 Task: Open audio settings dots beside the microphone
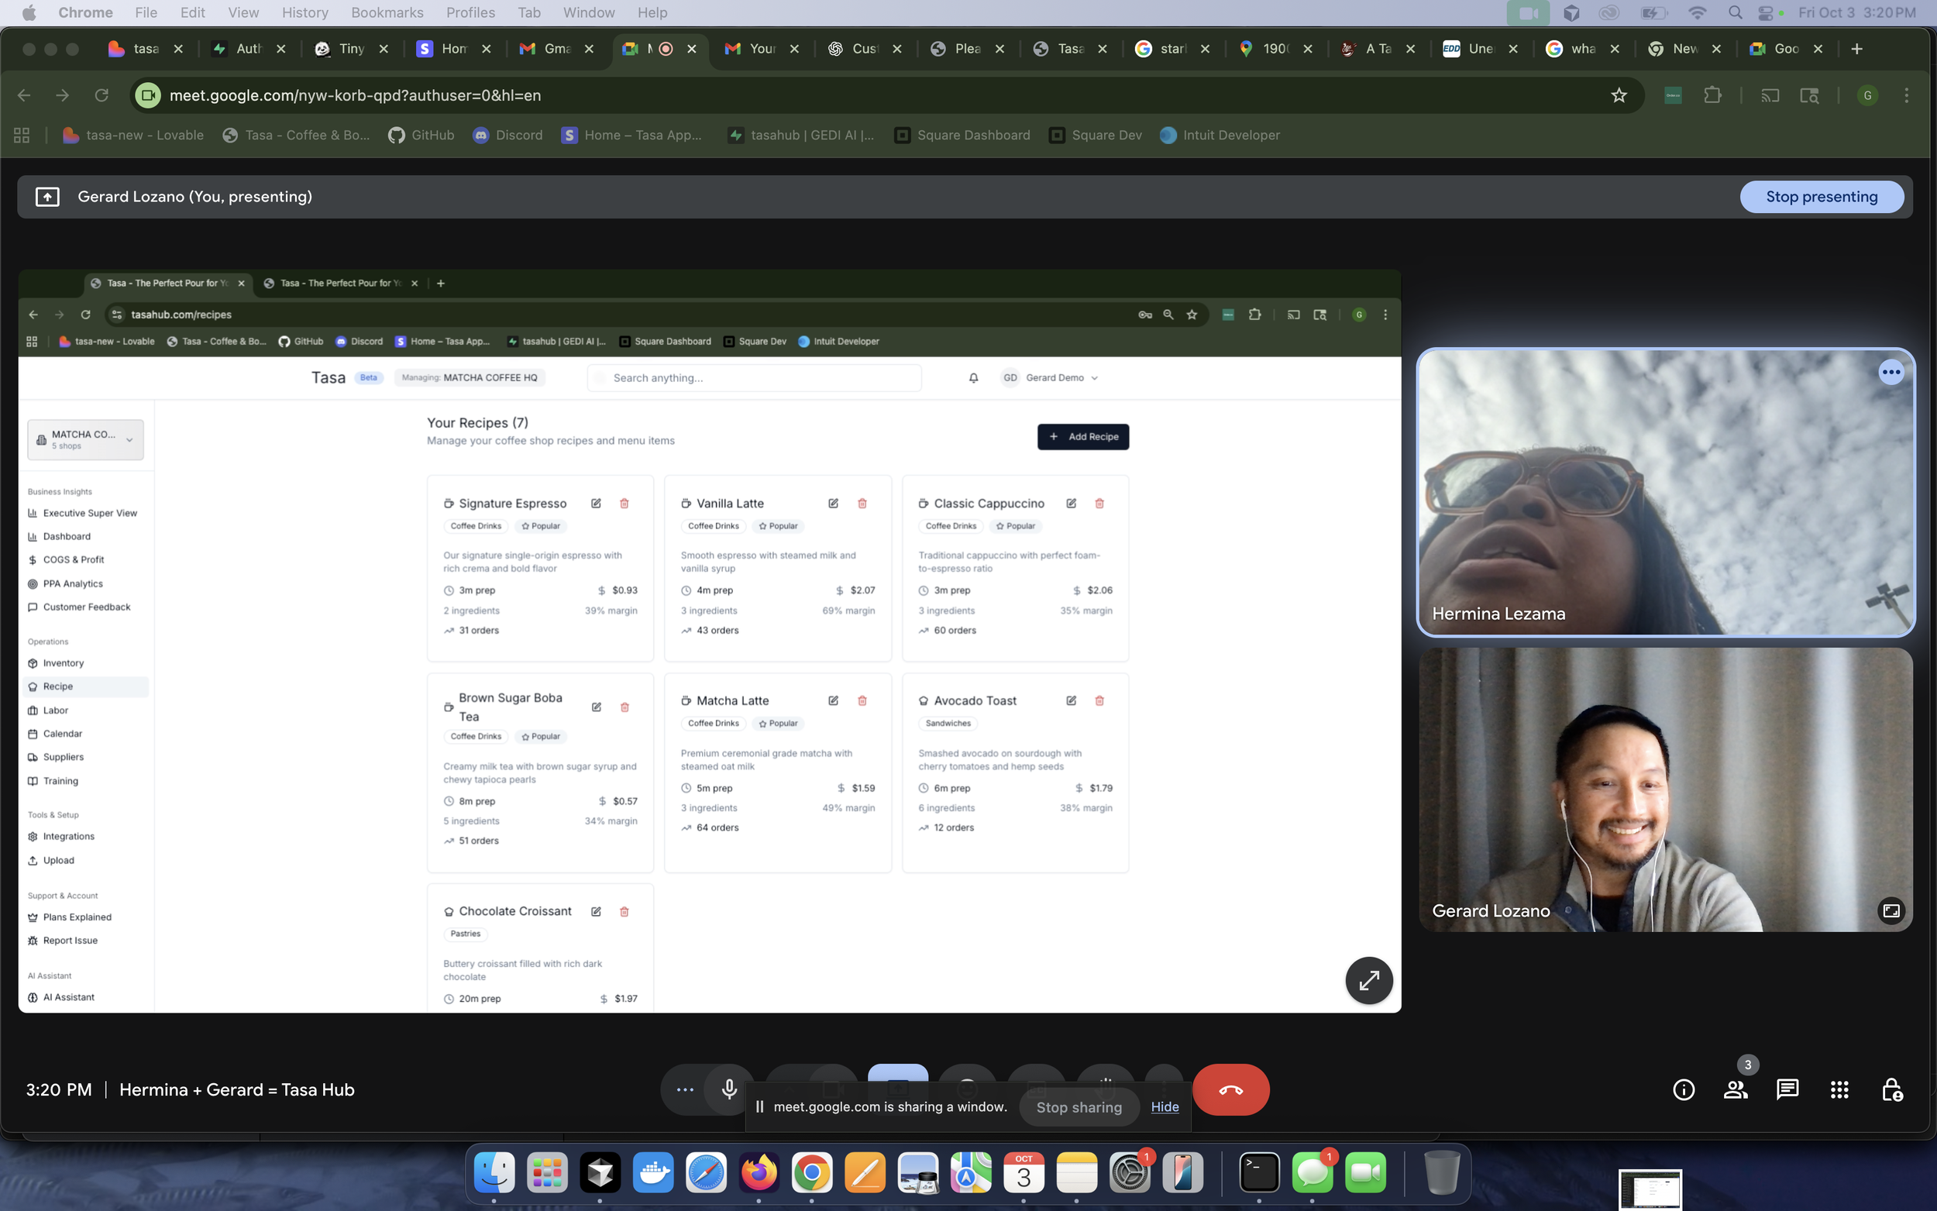pyautogui.click(x=685, y=1089)
